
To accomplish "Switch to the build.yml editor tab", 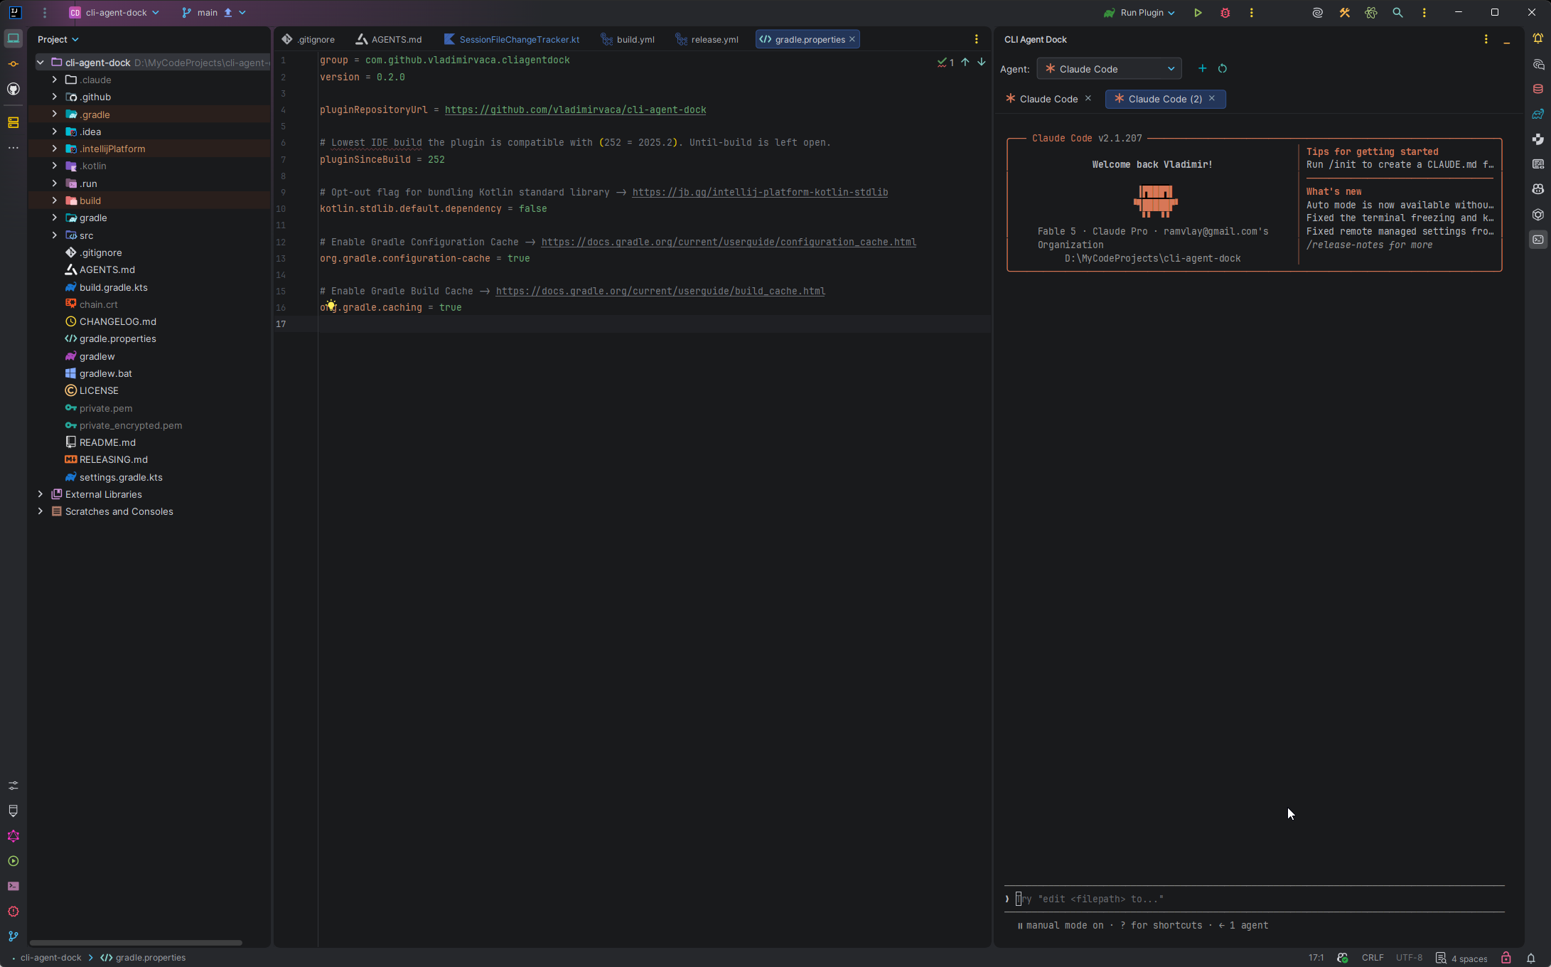I will point(628,39).
